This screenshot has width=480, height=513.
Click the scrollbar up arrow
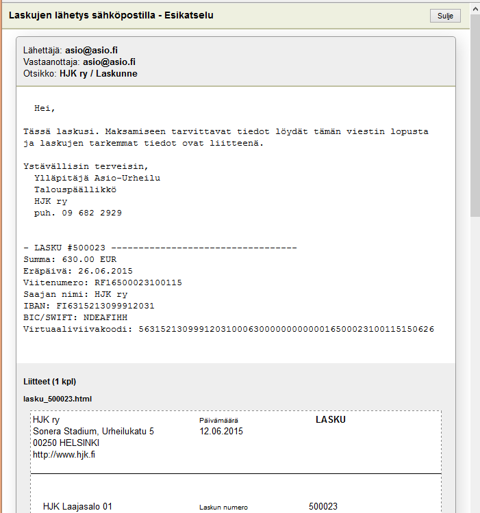[x=475, y=10]
